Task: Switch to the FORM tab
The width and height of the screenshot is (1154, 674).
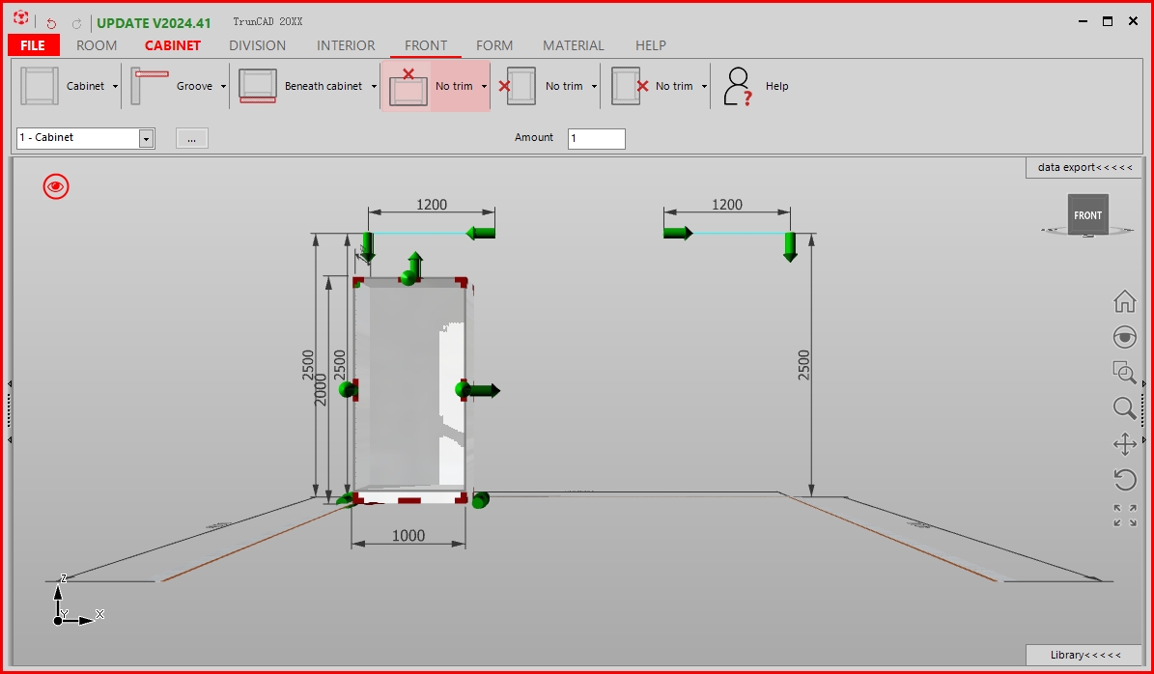Action: pyautogui.click(x=494, y=45)
